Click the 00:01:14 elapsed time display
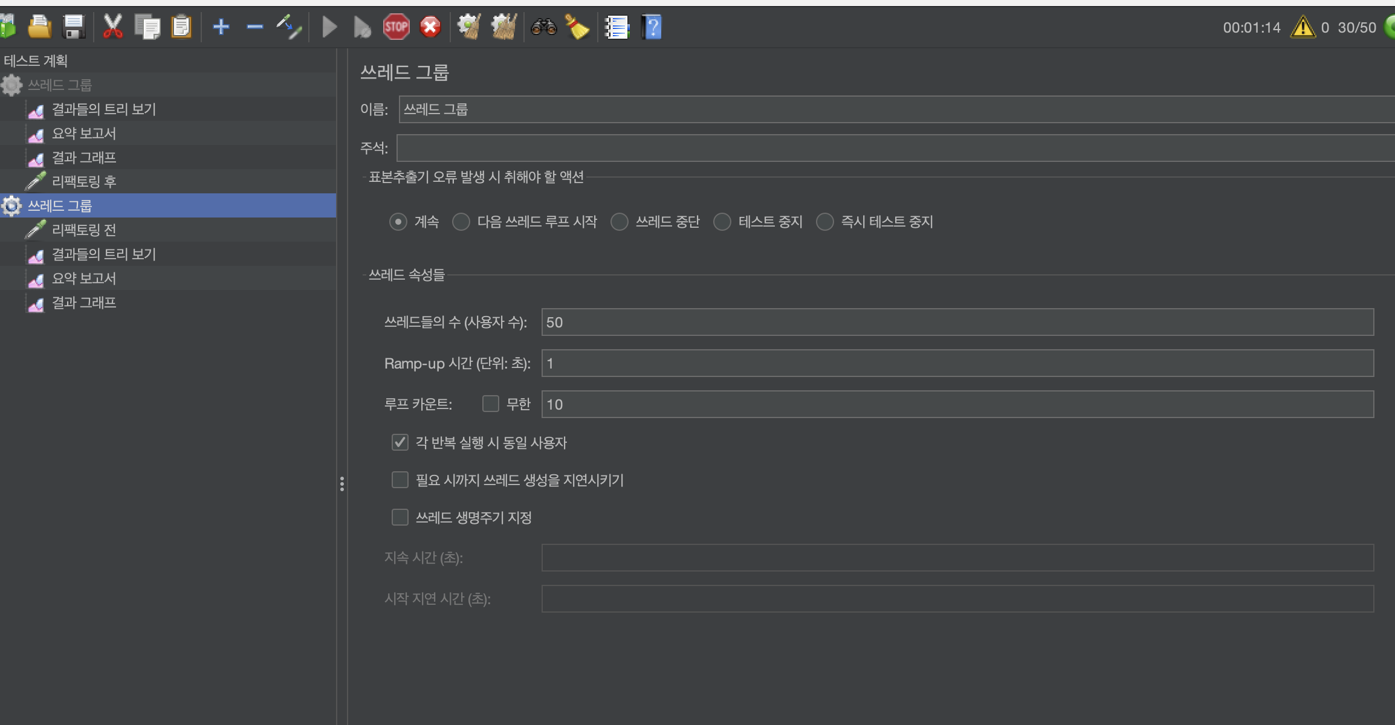Image resolution: width=1395 pixels, height=725 pixels. click(x=1252, y=28)
